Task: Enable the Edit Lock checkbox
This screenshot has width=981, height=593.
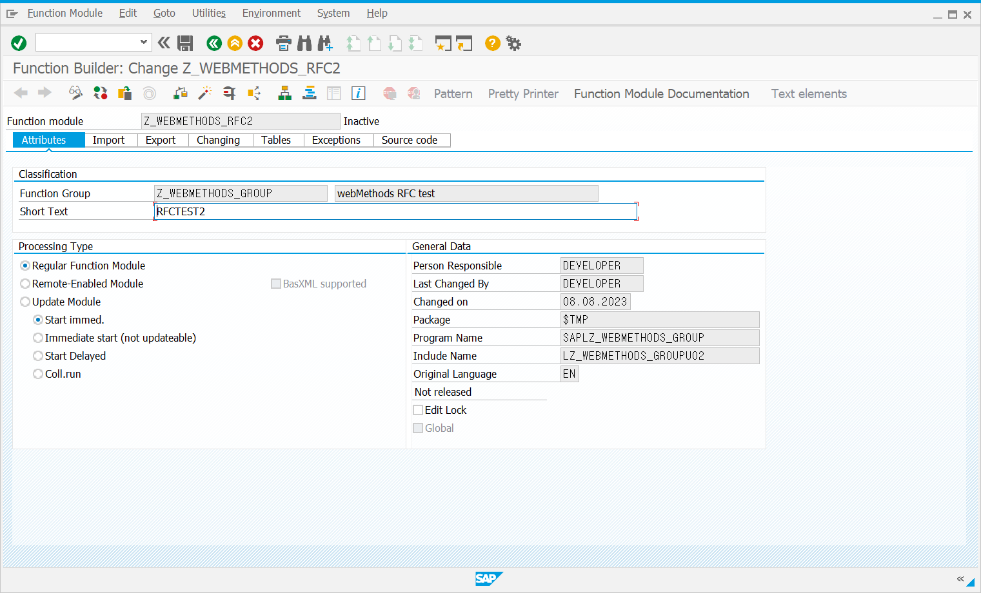Action: pos(418,410)
